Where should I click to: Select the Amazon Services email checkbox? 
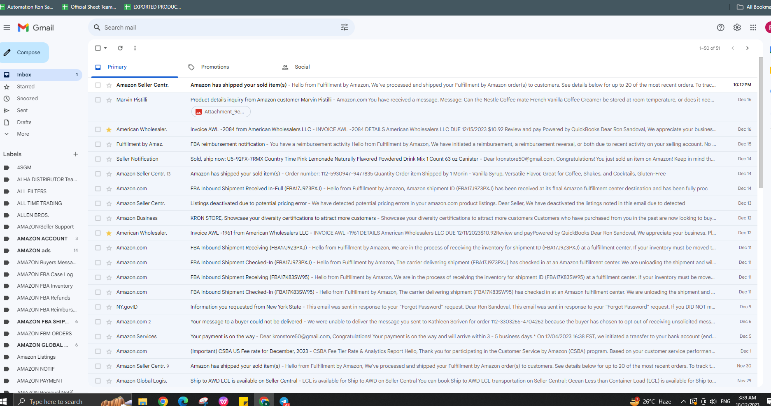pyautogui.click(x=98, y=337)
